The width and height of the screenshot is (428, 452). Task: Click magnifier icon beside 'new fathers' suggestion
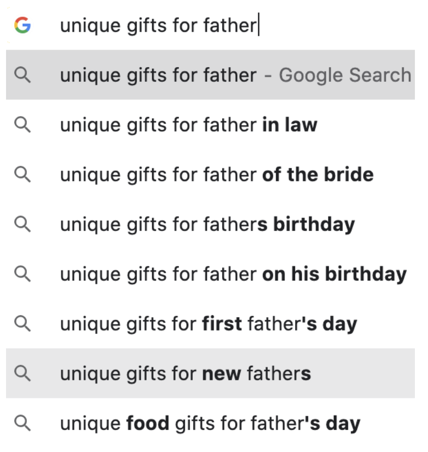[x=23, y=373]
